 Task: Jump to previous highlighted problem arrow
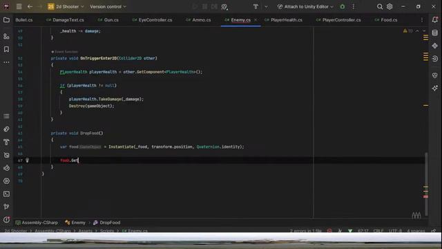point(417,30)
